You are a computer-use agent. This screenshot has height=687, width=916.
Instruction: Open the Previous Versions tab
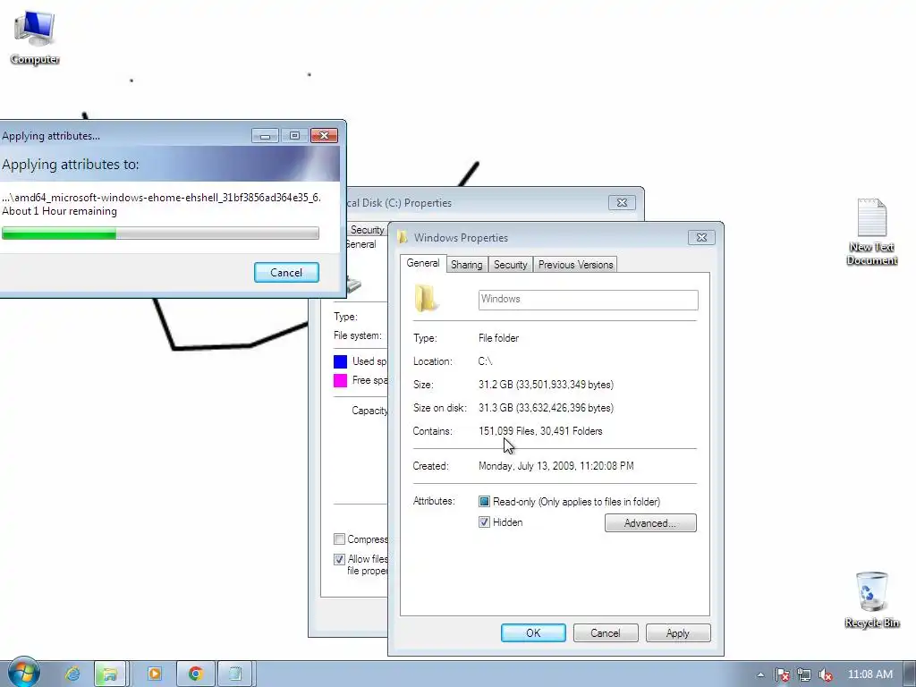(x=575, y=265)
